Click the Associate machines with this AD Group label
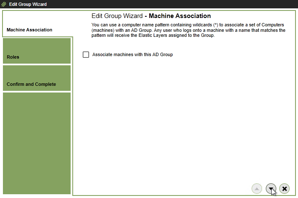298x198 pixels. [x=132, y=55]
